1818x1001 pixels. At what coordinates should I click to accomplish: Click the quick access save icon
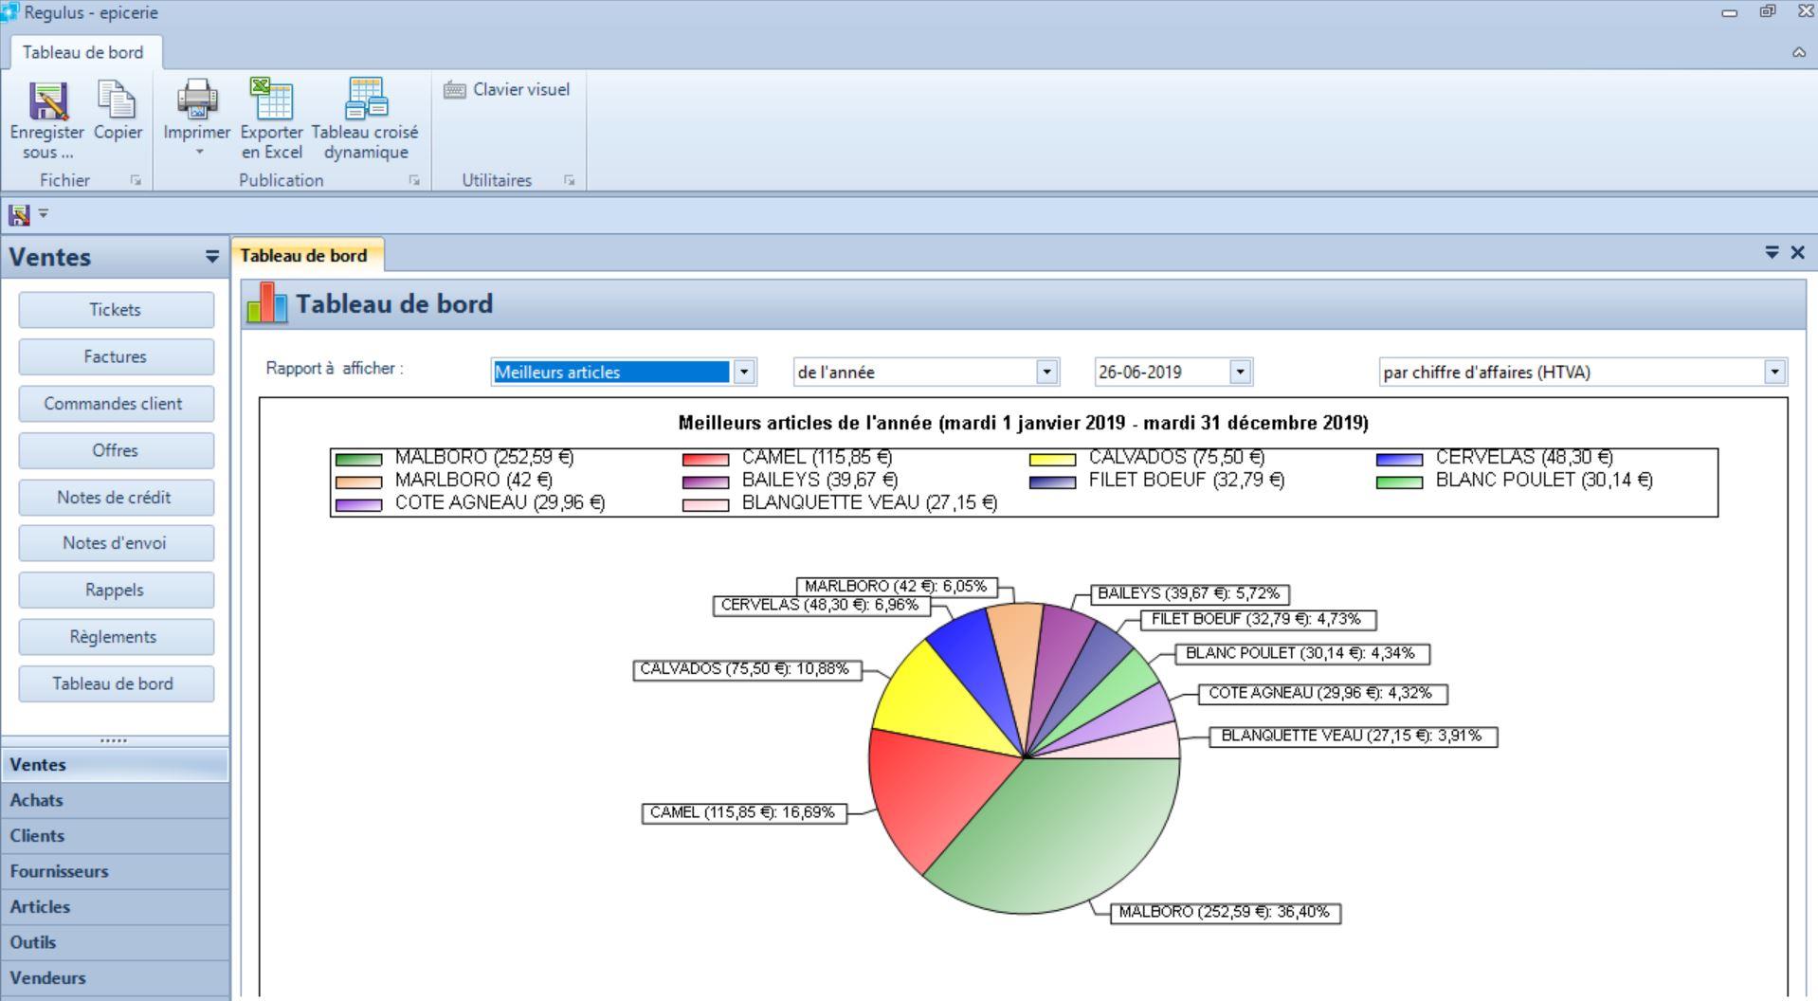click(x=19, y=214)
